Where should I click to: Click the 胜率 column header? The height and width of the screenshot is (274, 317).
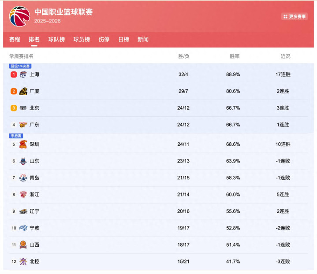click(x=235, y=56)
